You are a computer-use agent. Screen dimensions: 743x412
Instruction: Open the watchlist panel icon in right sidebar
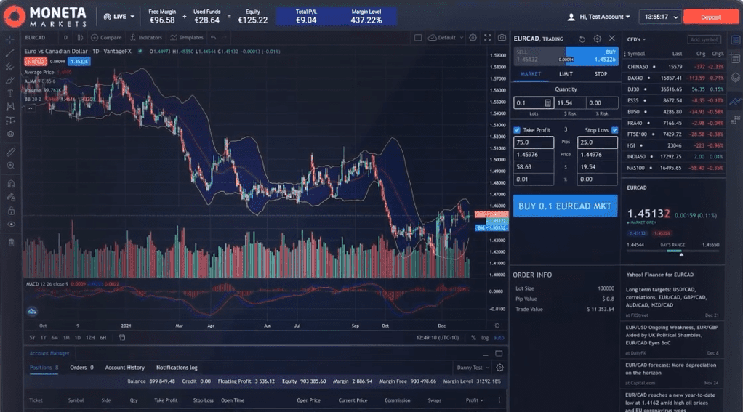[x=736, y=40]
